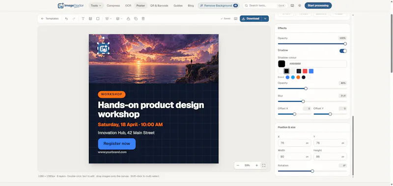393x186 pixels.
Task: Choose the dark navy Brand colour circle
Action: 304,77
